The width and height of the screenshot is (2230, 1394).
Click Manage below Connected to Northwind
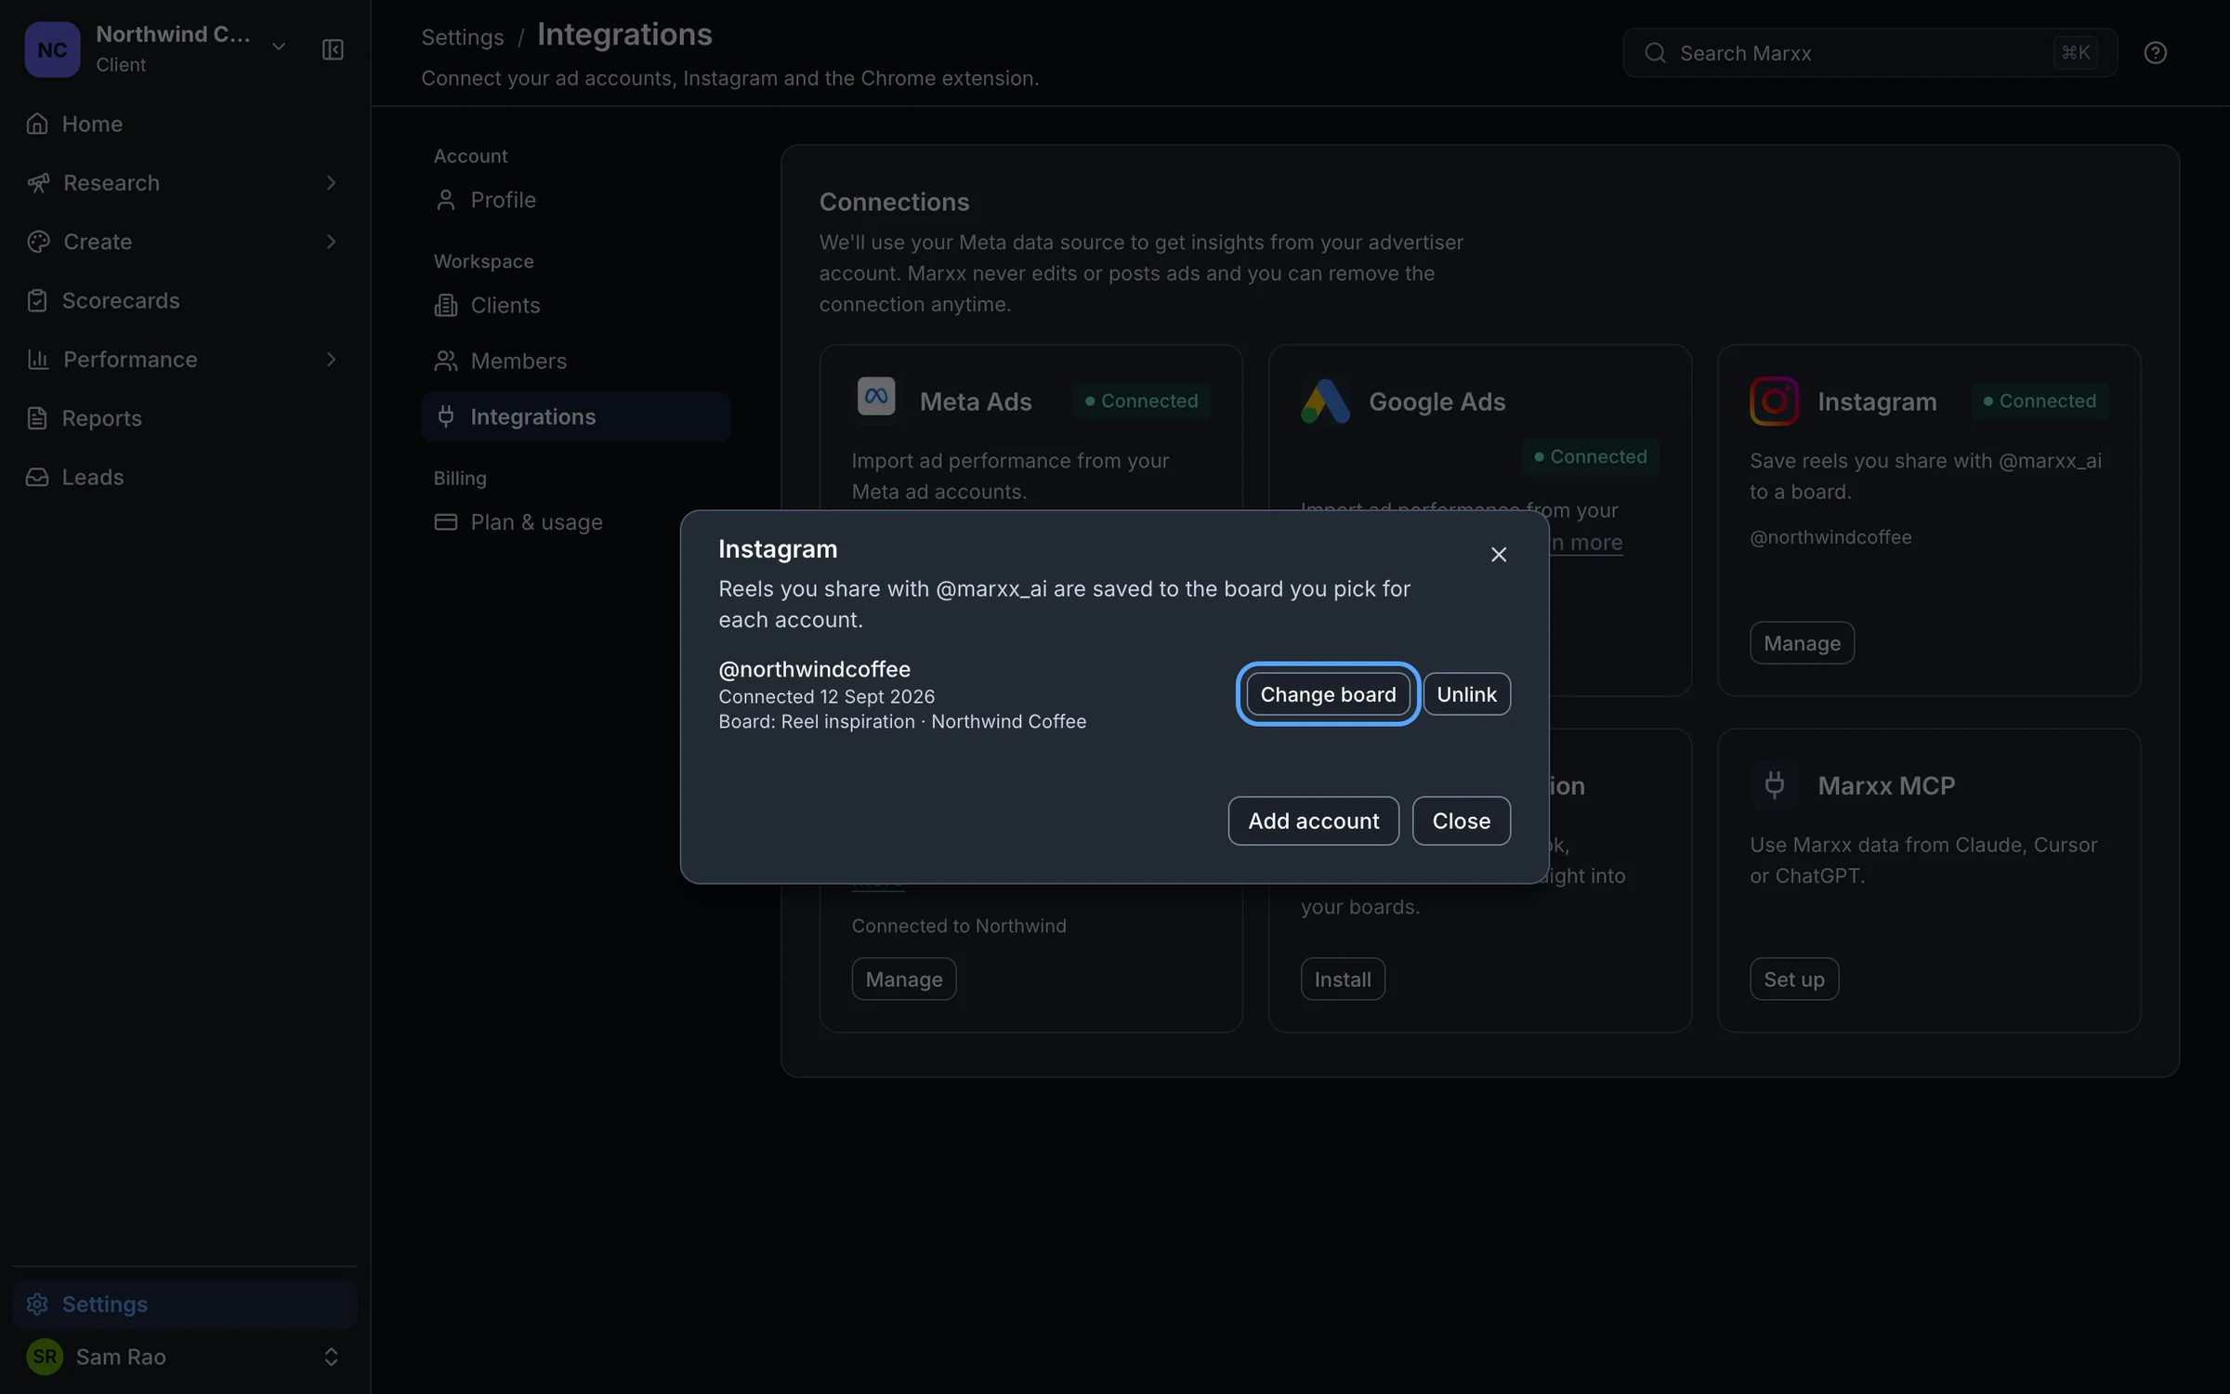coord(903,980)
